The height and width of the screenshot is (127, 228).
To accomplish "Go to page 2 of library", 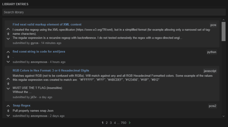I will point(107,123).
